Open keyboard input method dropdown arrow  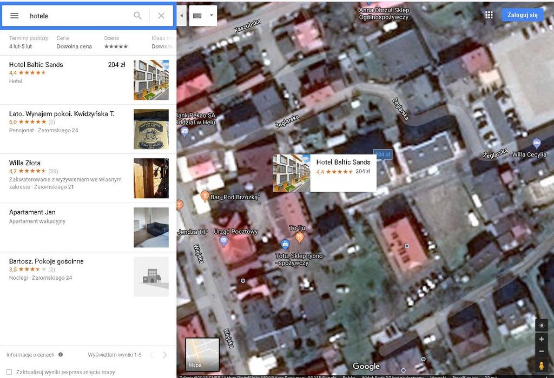pos(212,16)
